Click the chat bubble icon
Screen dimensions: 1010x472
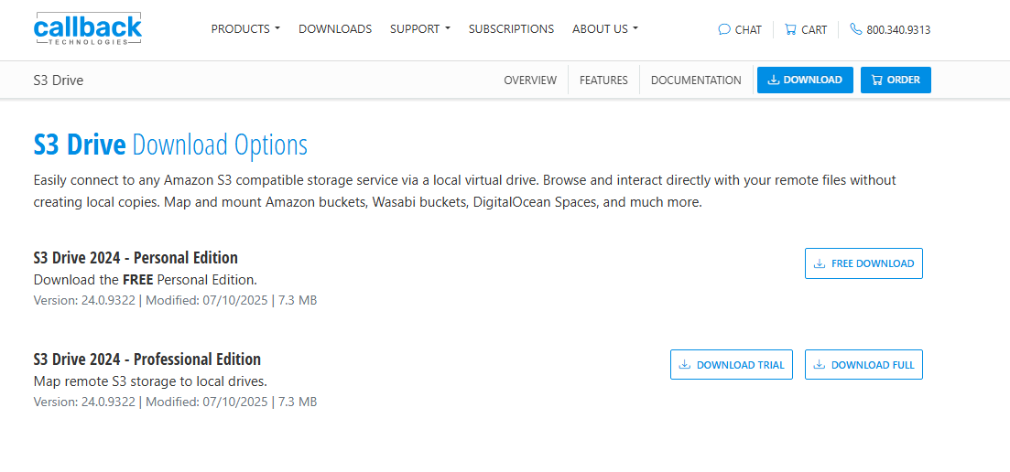coord(724,29)
